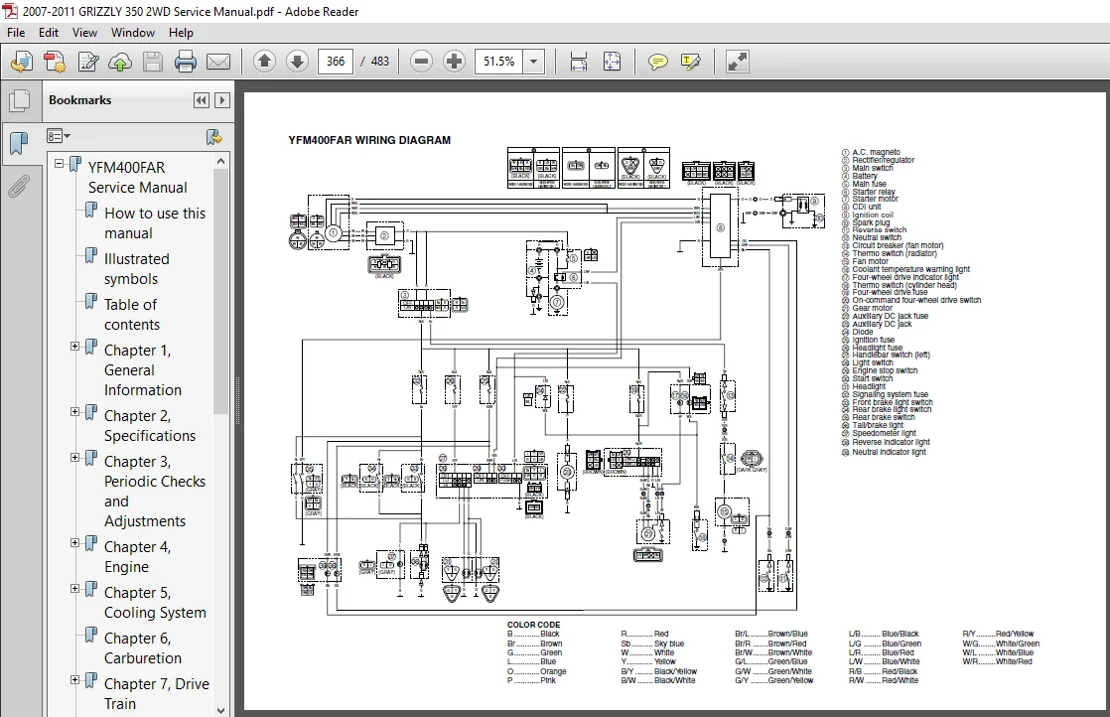Viewport: 1110px width, 717px height.
Task: Click the Edit/Sign document icon
Action: pyautogui.click(x=87, y=62)
